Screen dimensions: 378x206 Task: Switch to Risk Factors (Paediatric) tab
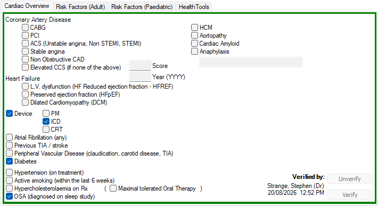[142, 7]
